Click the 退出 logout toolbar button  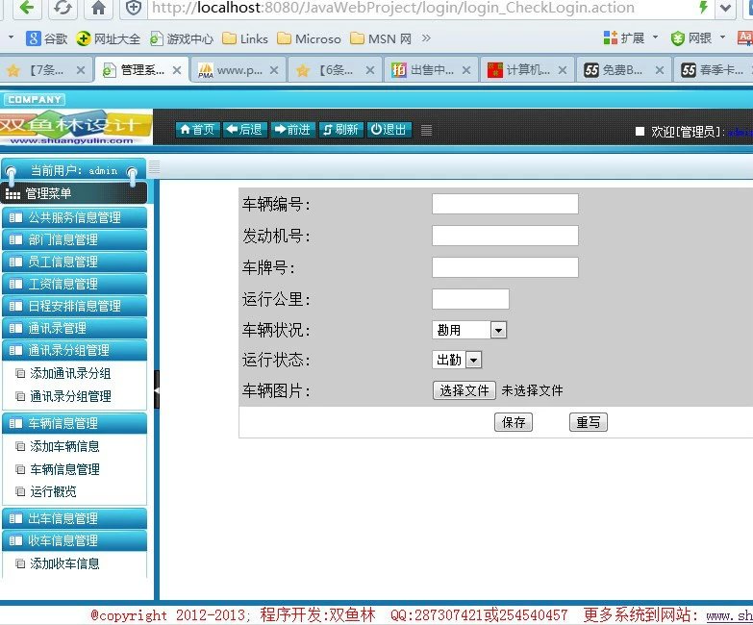[x=389, y=130]
